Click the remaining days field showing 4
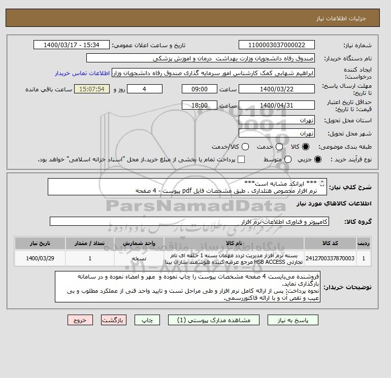 pos(145,89)
